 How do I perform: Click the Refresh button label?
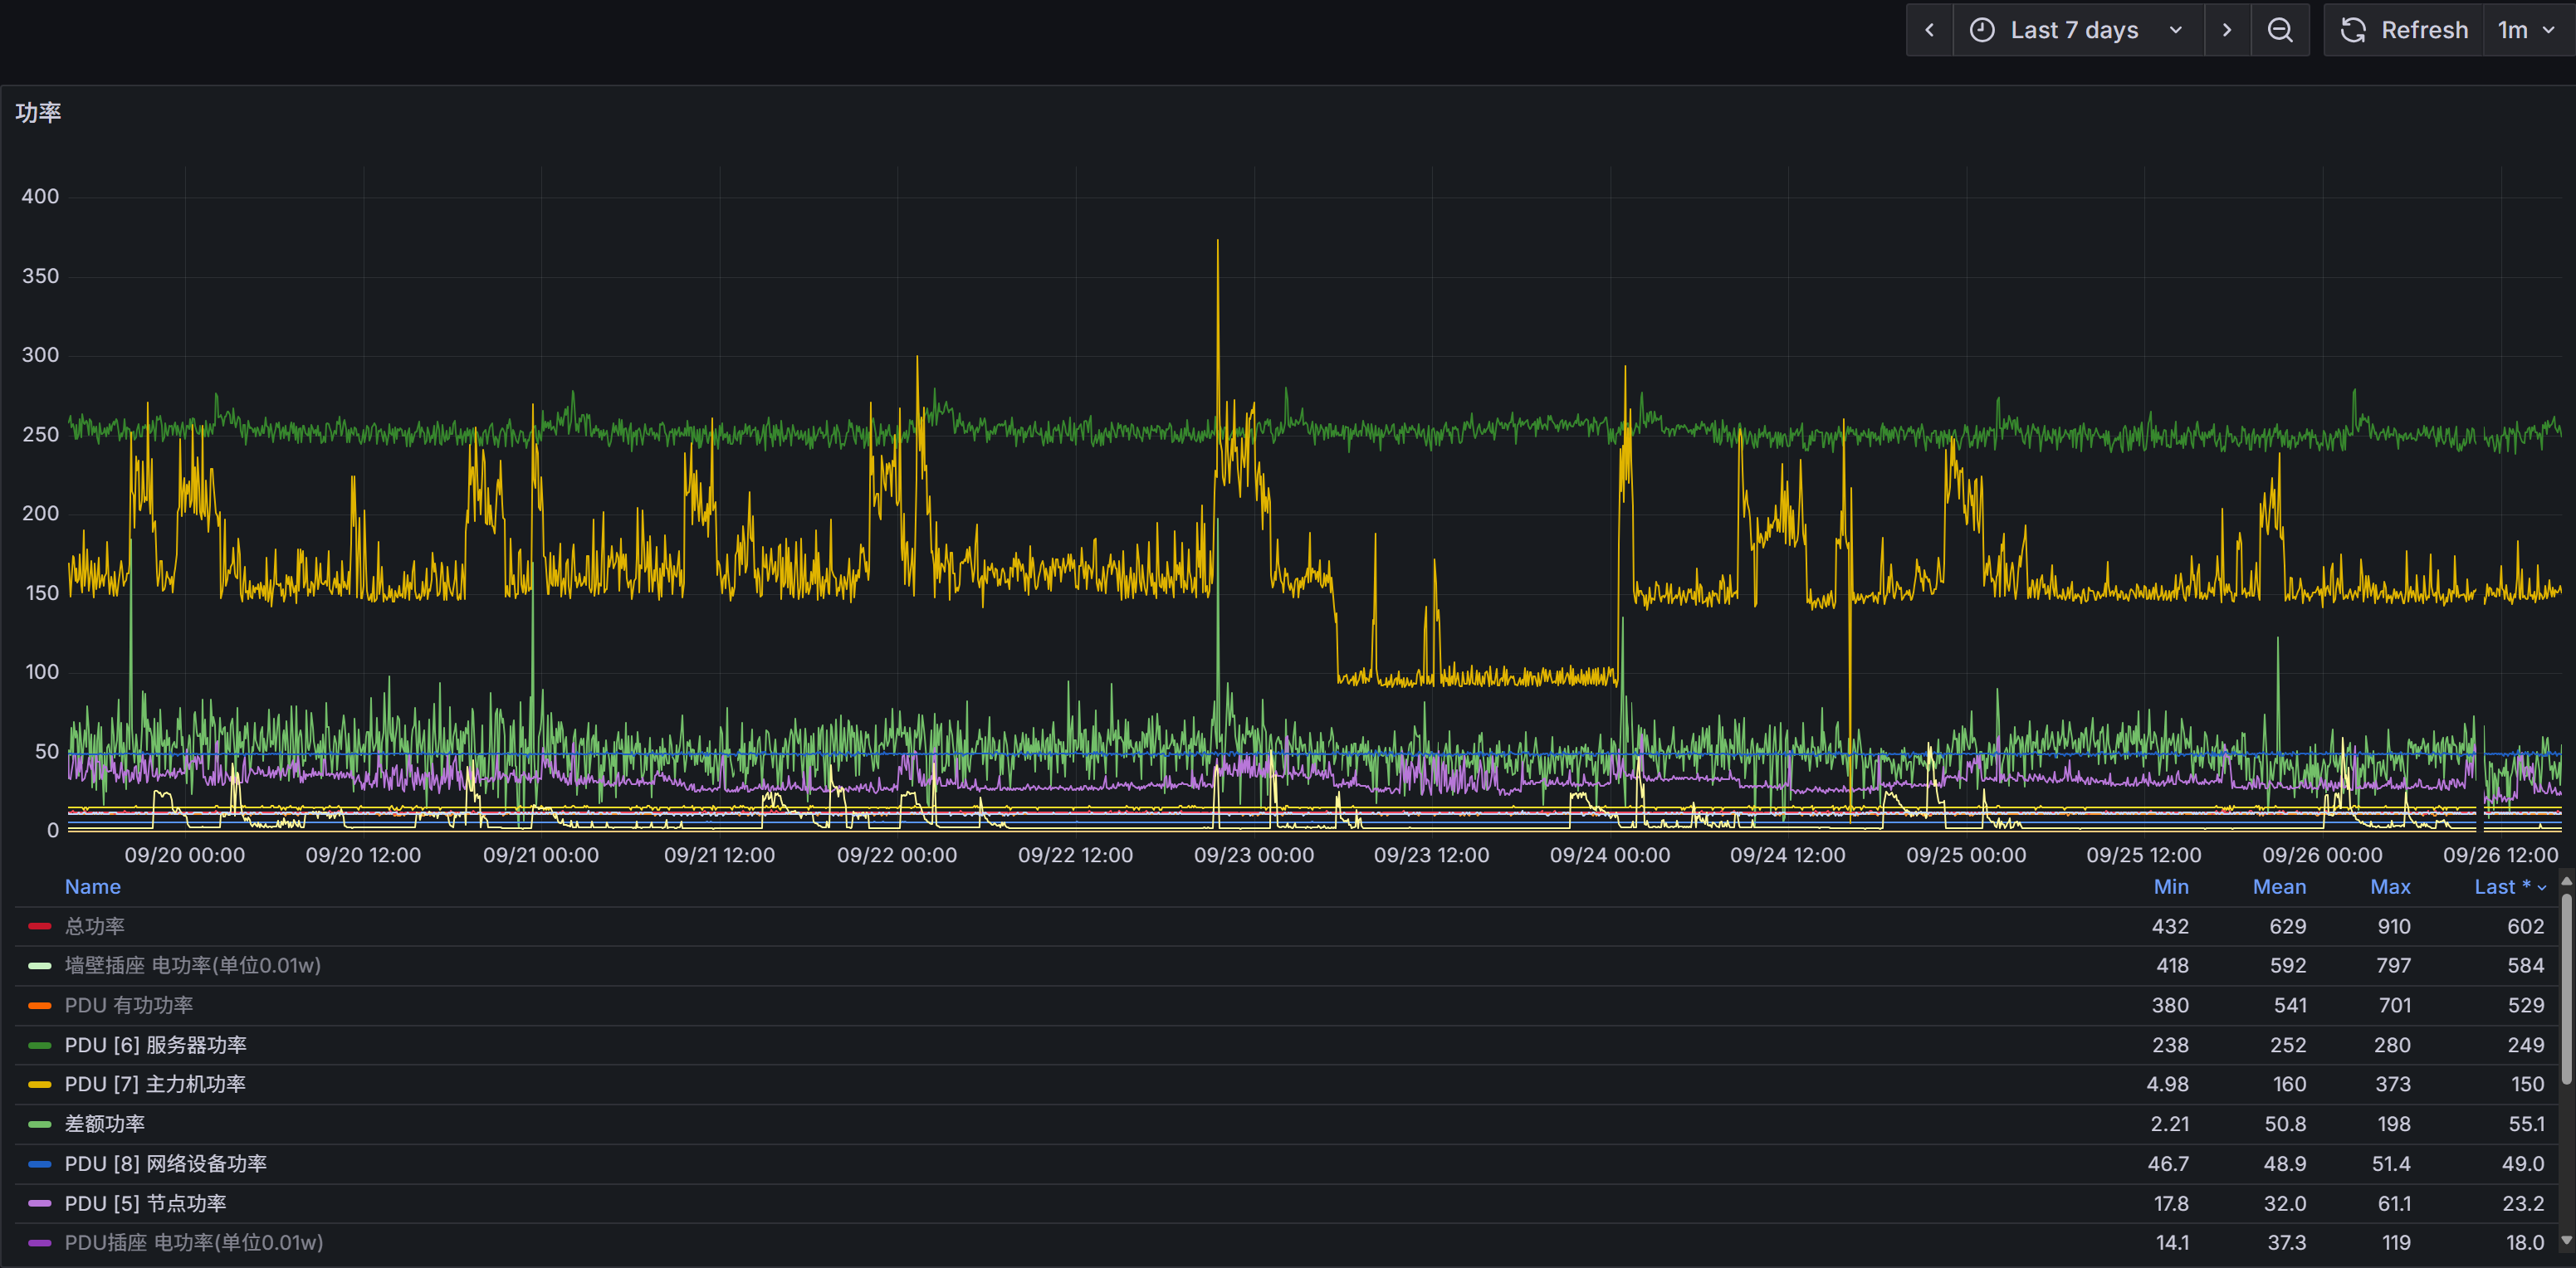click(2424, 30)
